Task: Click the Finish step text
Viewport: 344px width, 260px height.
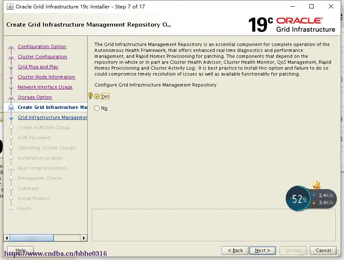Action: [x=24, y=209]
